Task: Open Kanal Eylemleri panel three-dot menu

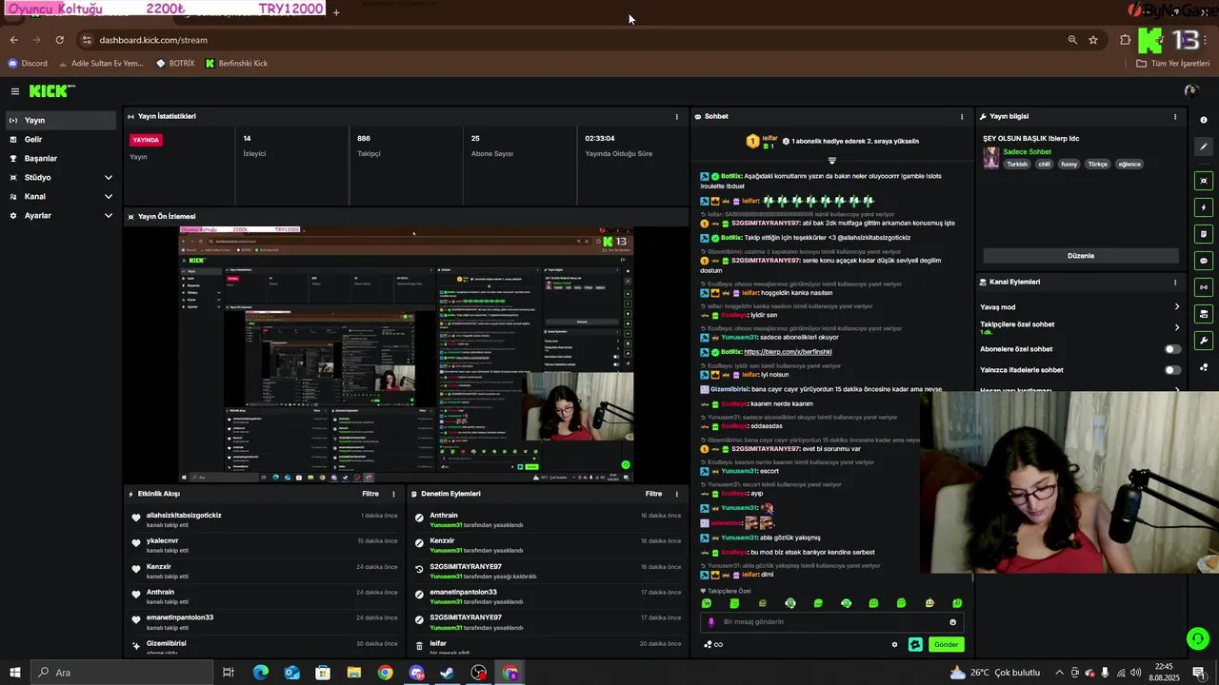Action: tap(1175, 283)
